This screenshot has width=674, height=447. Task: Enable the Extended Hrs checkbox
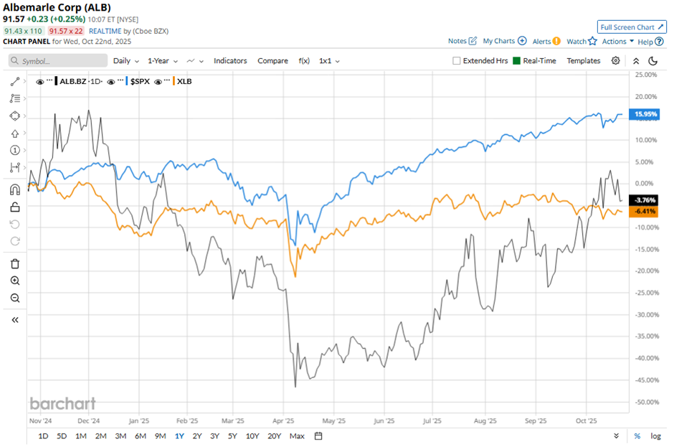[x=457, y=61]
